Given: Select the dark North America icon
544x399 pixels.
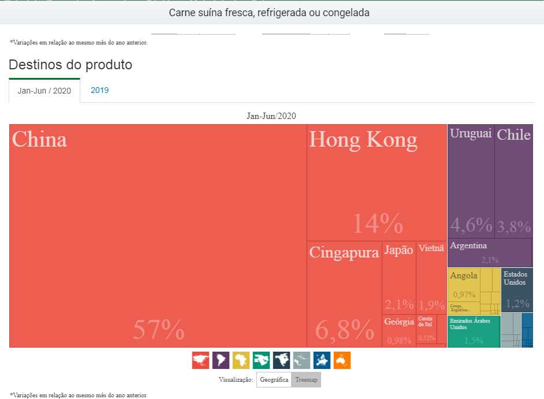Looking at the screenshot, I should pyautogui.click(x=282, y=360).
